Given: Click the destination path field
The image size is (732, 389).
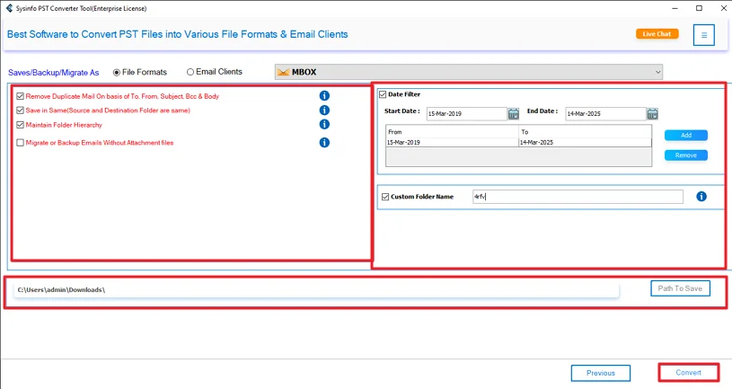Looking at the screenshot, I should pyautogui.click(x=316, y=289).
